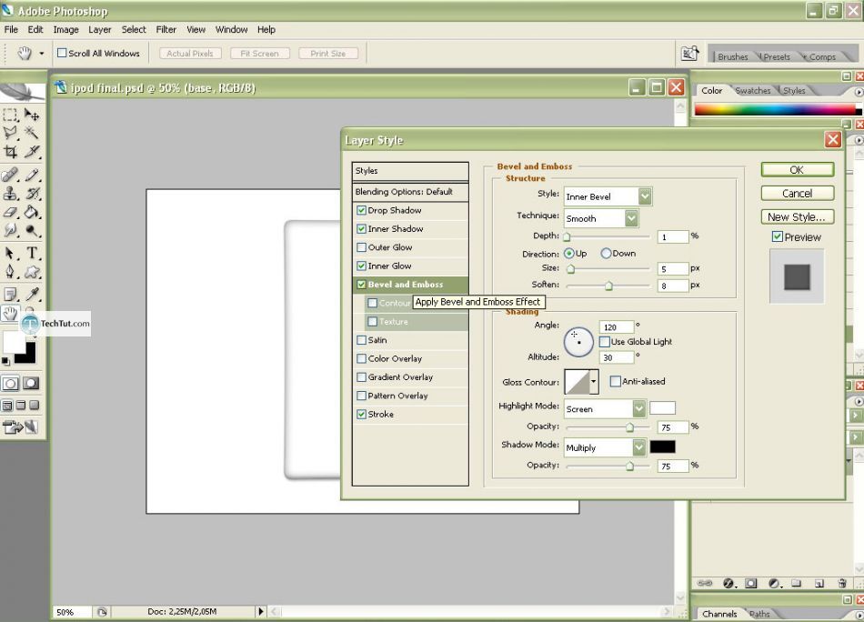Click the Fit Screen button
Screen dimensions: 864x622
click(259, 54)
